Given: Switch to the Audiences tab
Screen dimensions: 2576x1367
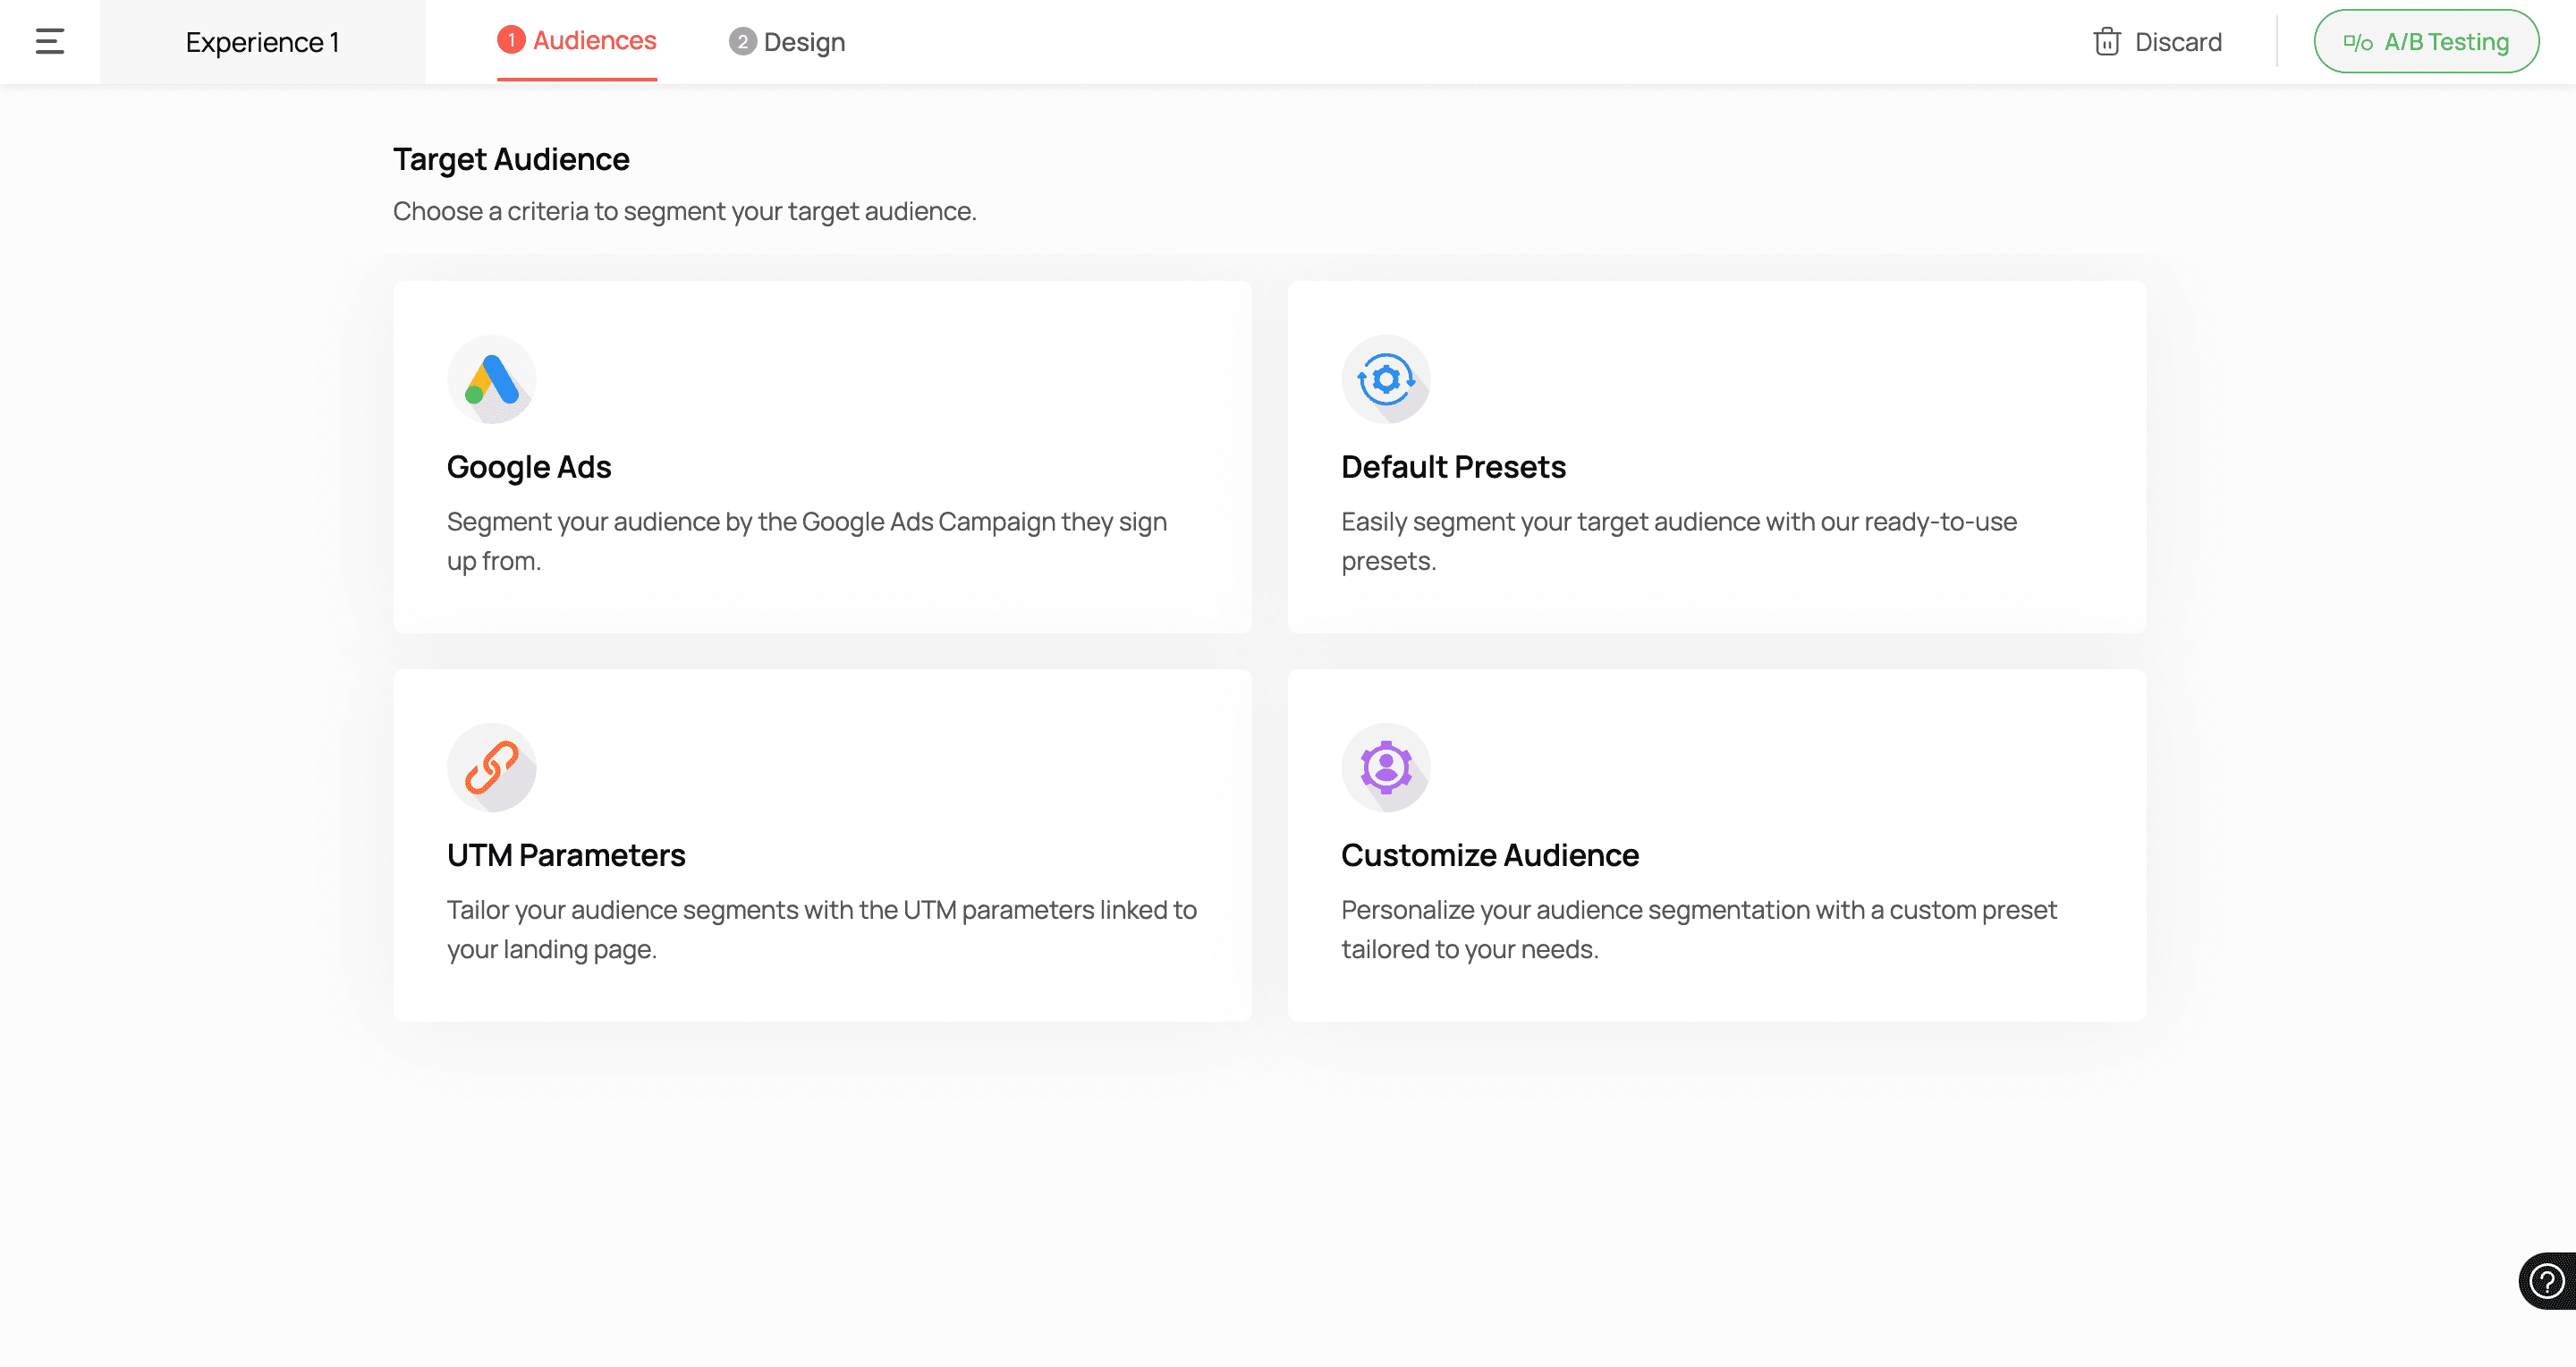Looking at the screenshot, I should coord(594,40).
